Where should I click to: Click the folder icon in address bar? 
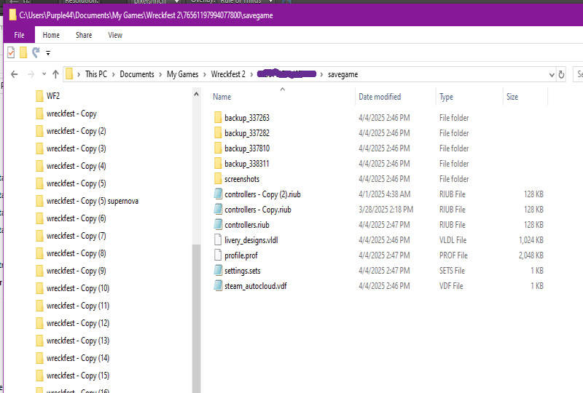pyautogui.click(x=69, y=74)
